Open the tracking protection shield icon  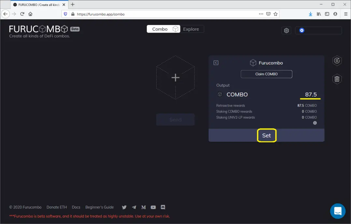tap(65, 14)
